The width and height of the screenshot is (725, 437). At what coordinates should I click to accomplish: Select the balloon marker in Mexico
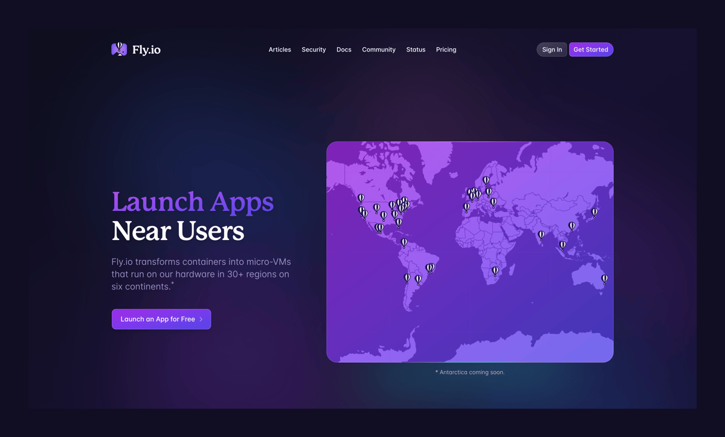click(379, 228)
